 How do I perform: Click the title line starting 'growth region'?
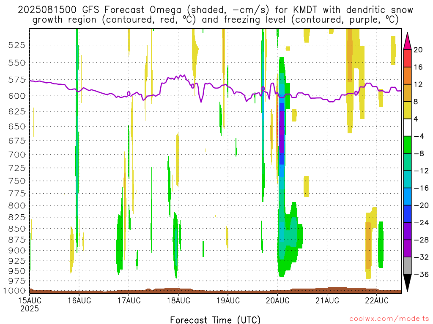[215, 20]
